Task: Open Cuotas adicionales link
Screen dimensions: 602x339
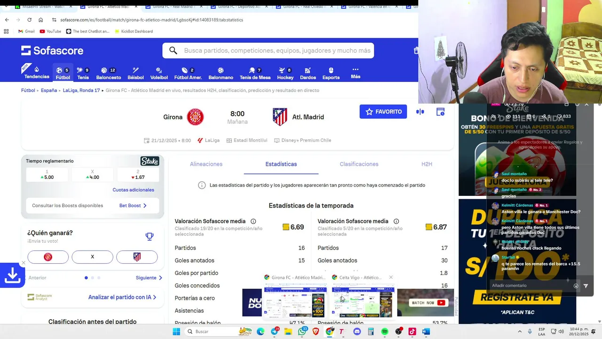Action: click(x=133, y=190)
